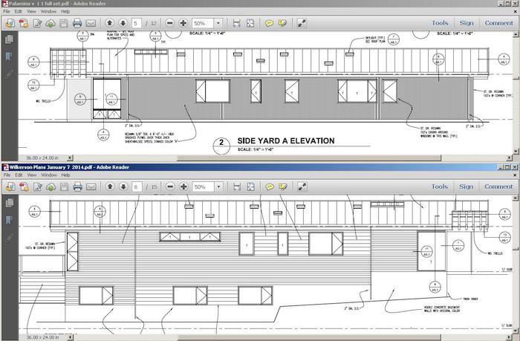Screen dimensions: 520x341
Task: Add sticky note in Wilkerson window
Action: (269, 186)
